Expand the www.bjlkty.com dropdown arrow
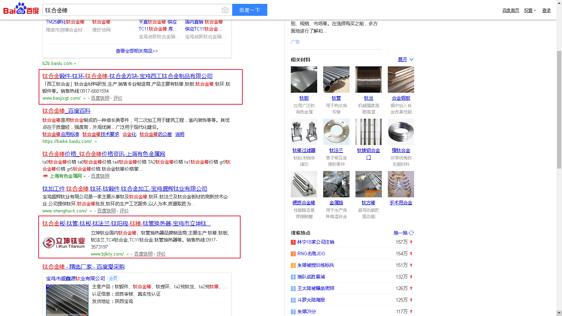The width and height of the screenshot is (562, 316). pyautogui.click(x=128, y=255)
